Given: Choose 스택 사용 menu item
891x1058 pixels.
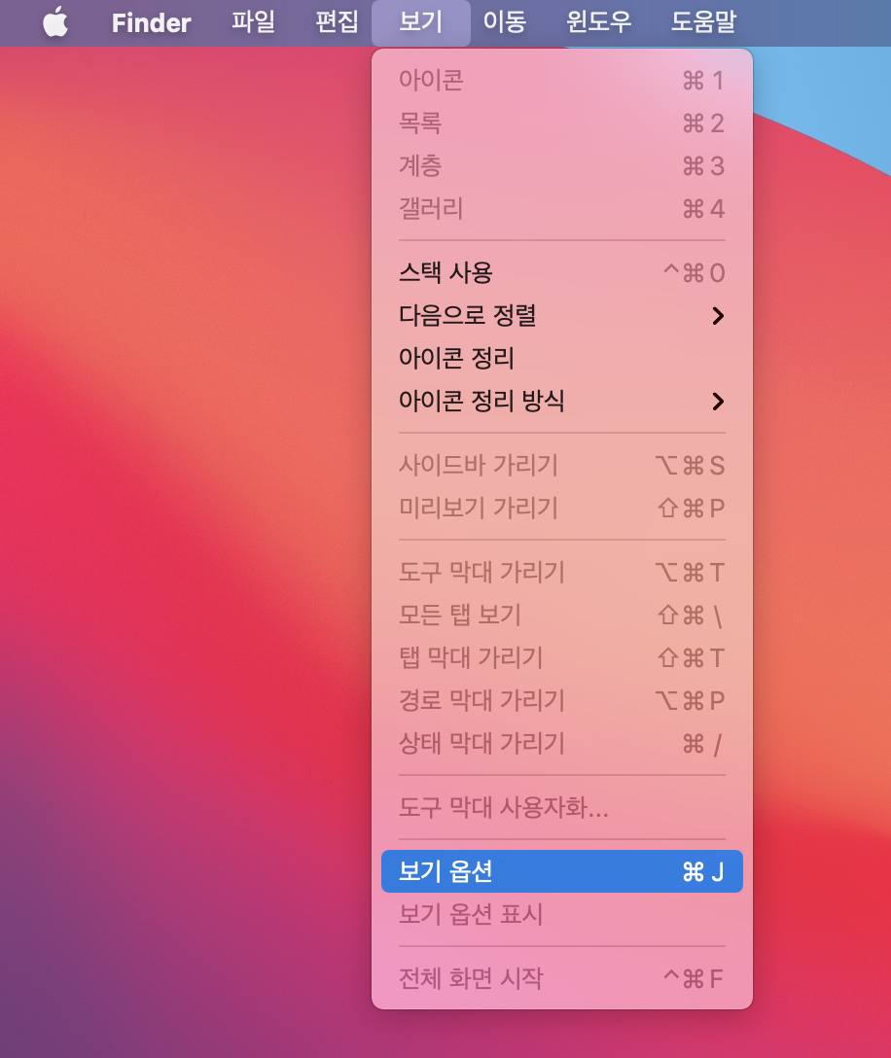Looking at the screenshot, I should tap(561, 272).
